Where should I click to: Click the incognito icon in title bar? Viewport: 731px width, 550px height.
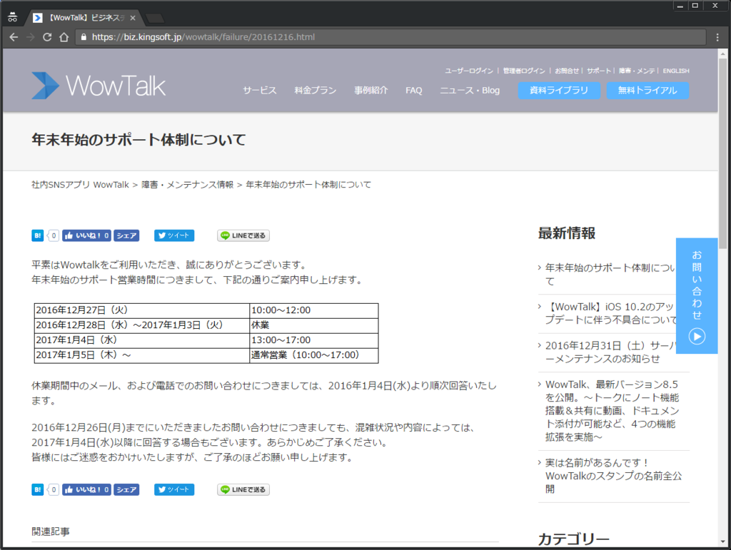click(13, 17)
